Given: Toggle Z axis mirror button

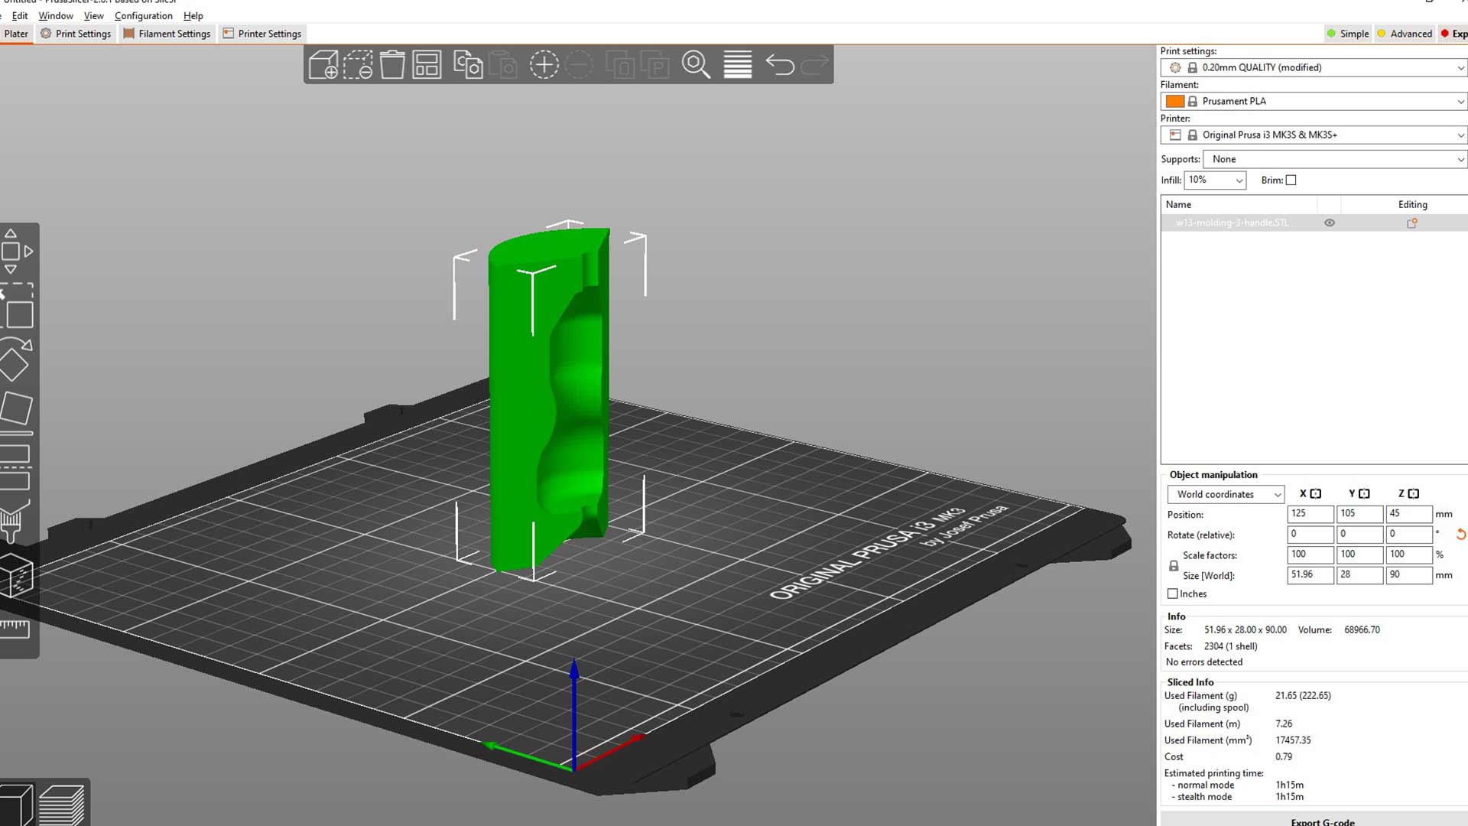Looking at the screenshot, I should tap(1413, 494).
